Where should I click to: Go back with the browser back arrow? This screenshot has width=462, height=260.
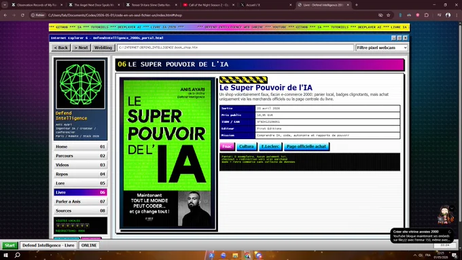point(5,15)
